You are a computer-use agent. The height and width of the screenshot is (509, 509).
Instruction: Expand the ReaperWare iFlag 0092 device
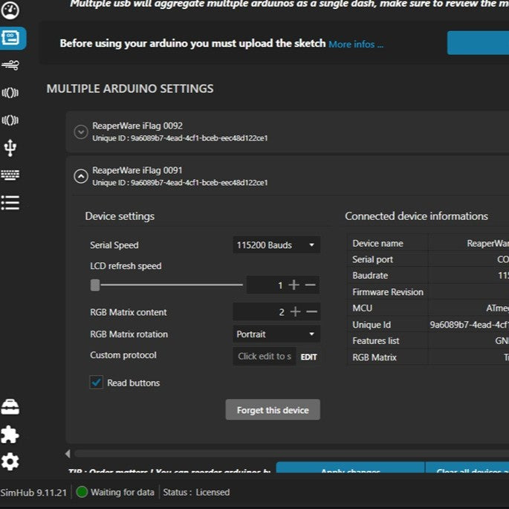[x=81, y=132]
